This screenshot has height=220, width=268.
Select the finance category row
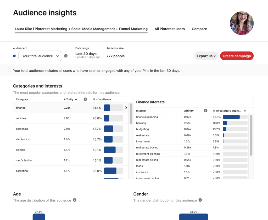coord(71,108)
